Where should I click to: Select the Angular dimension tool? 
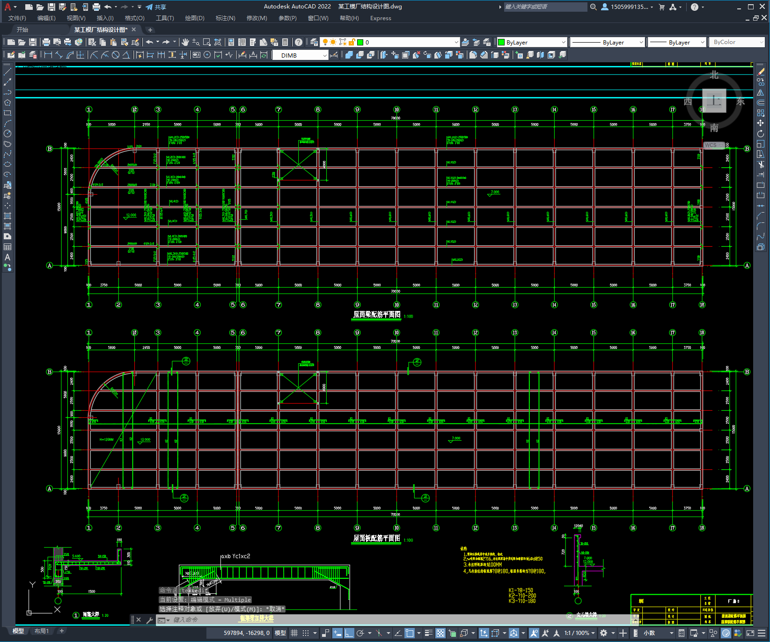pyautogui.click(x=126, y=55)
